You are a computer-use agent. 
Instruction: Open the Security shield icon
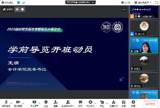click(46, 102)
